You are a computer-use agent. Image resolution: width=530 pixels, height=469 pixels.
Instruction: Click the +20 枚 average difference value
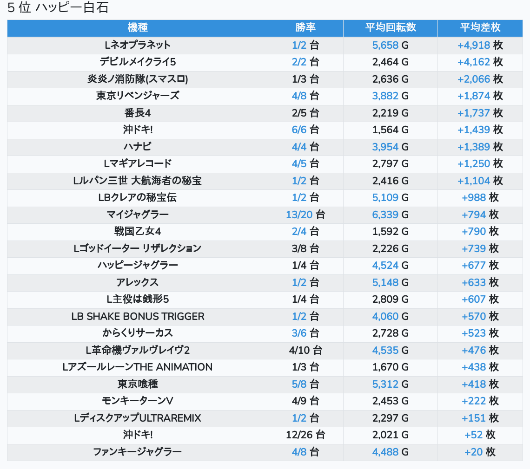(x=480, y=452)
